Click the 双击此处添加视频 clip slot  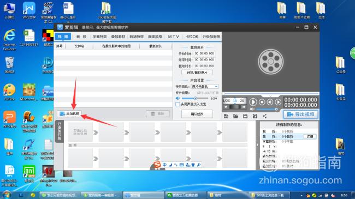80,132
